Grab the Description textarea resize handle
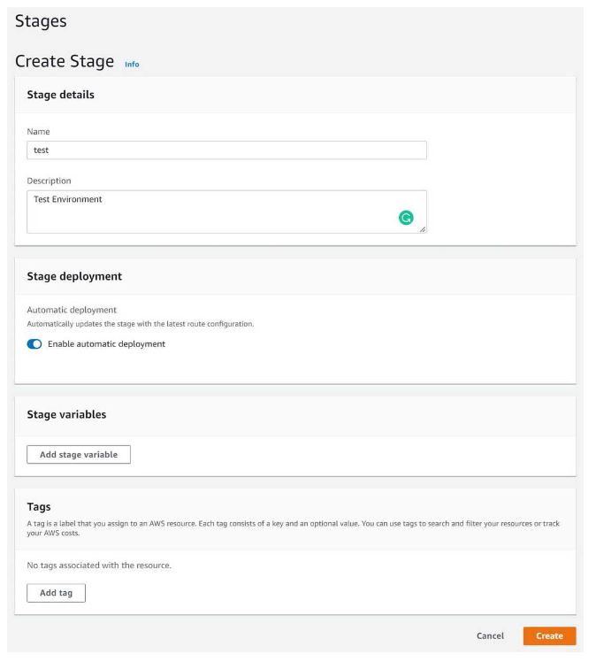596x662 pixels. [x=422, y=229]
